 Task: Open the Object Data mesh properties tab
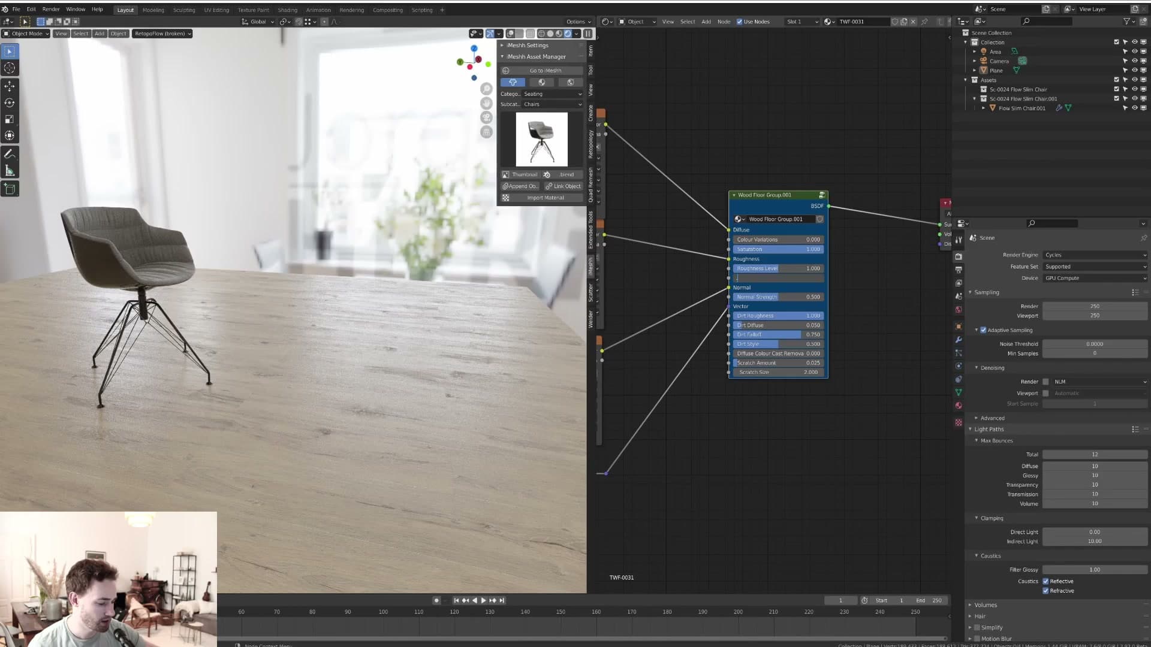coord(959,392)
